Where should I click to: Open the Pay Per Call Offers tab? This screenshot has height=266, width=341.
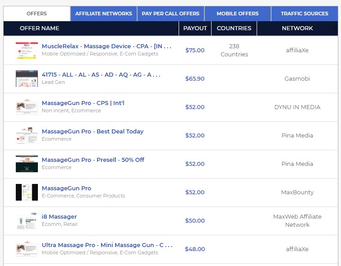coord(170,14)
